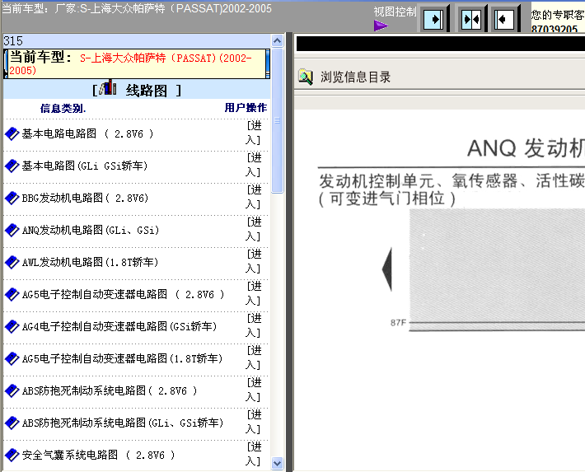
Task: Click the 用户操作 column header
Action: pos(246,107)
